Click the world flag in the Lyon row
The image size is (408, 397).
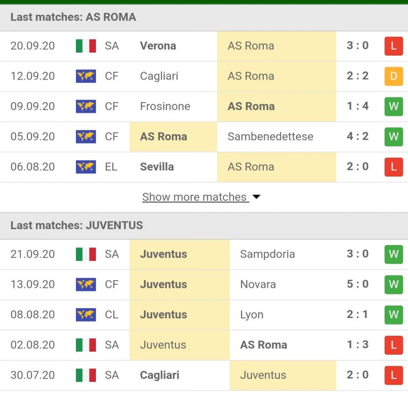click(x=86, y=314)
